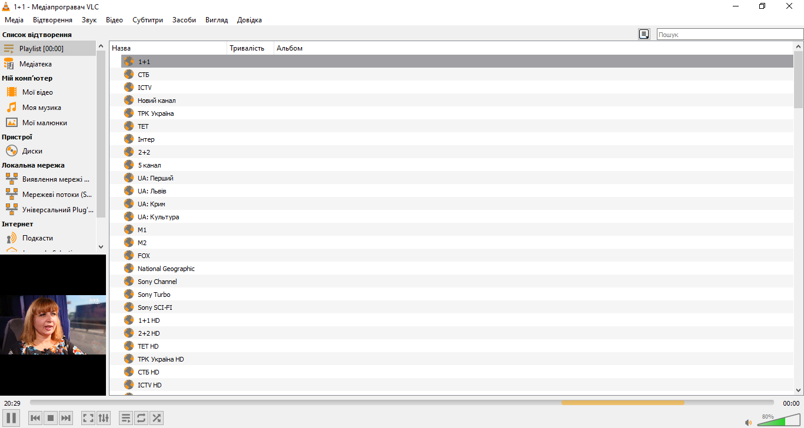Open the Відтворення menu

coord(52,20)
